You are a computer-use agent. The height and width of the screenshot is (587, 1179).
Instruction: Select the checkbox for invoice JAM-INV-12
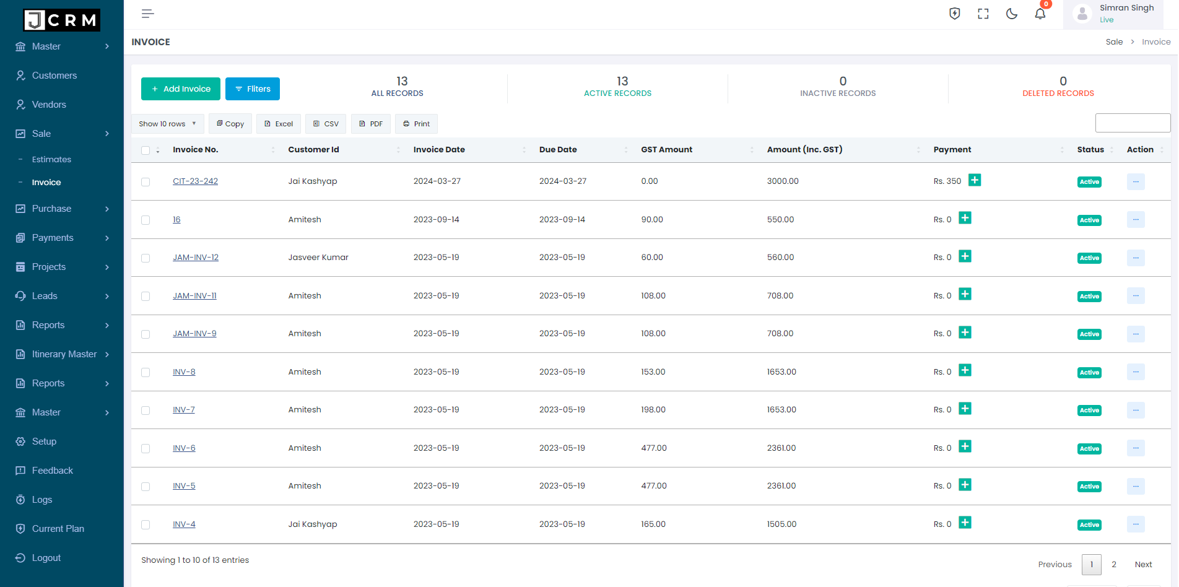click(146, 258)
